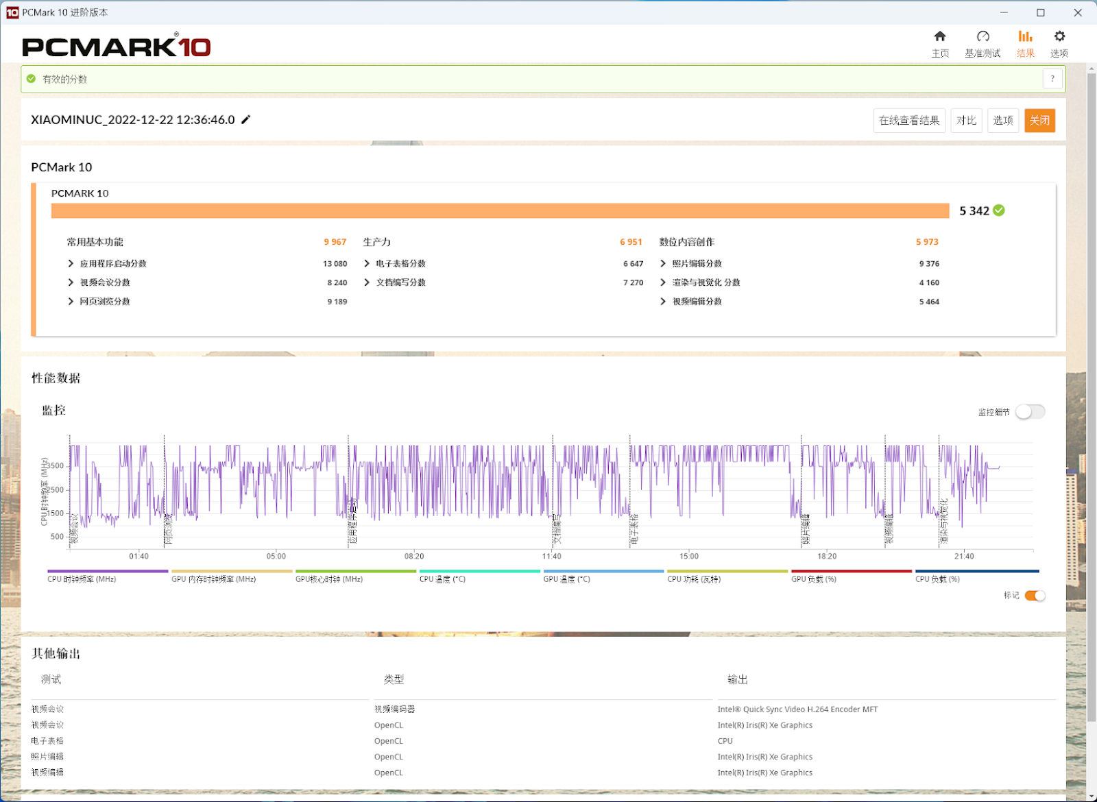This screenshot has width=1097, height=802.
Task: Click the overall score 5 342
Action: pyautogui.click(x=974, y=211)
